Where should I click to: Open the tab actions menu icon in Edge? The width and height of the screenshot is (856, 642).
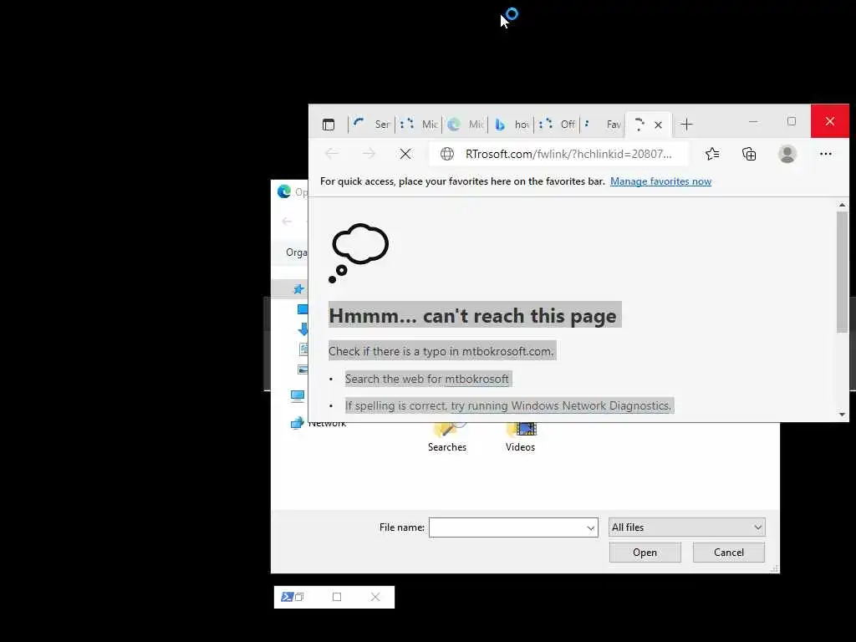coord(328,125)
